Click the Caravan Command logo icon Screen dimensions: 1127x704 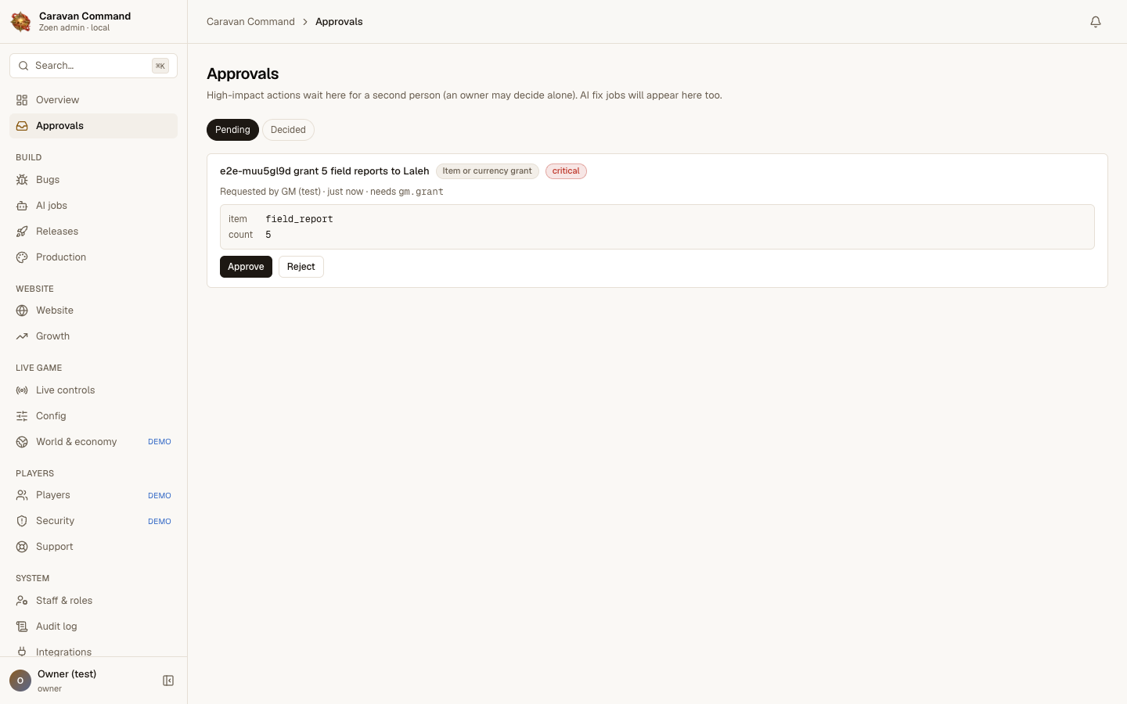pyautogui.click(x=21, y=22)
